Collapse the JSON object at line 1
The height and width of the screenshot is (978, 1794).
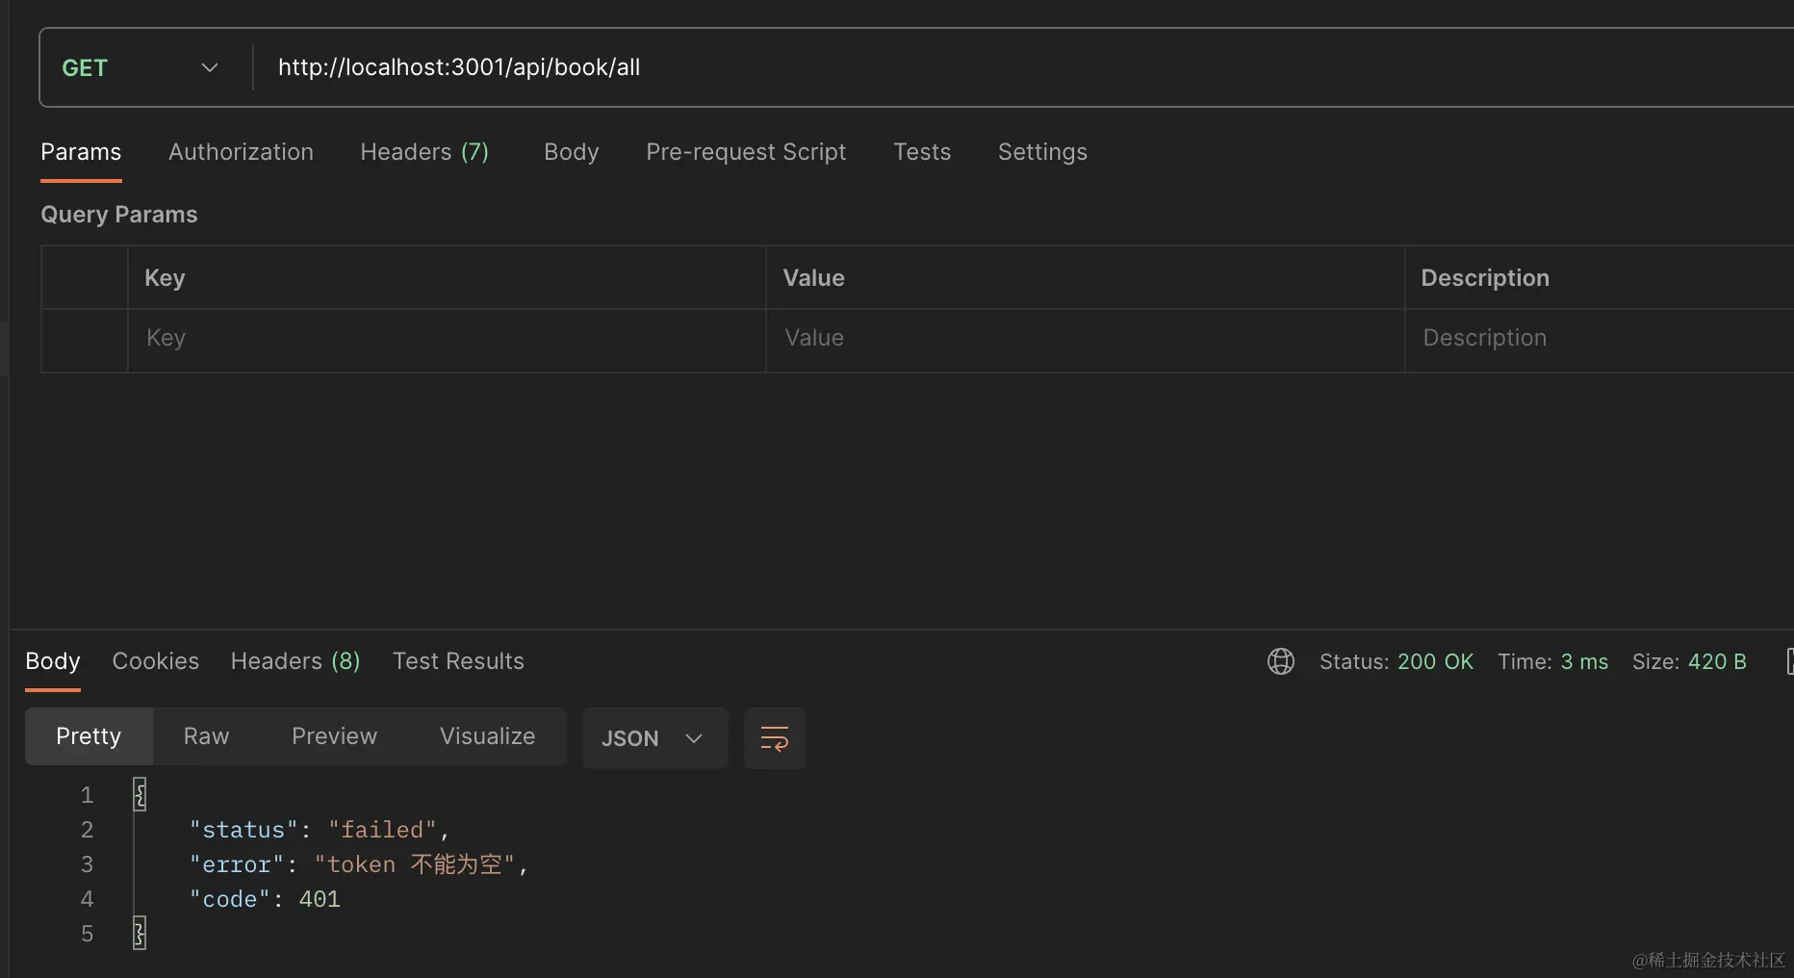(x=140, y=795)
